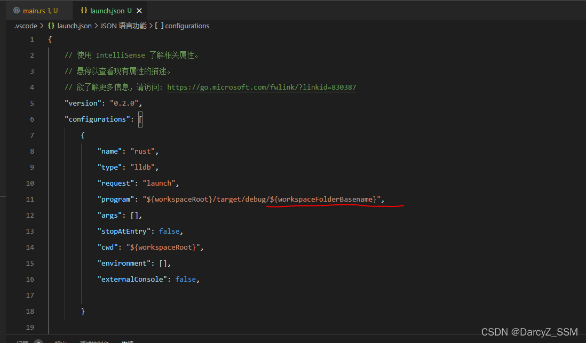Click ${workspaceRoot}/target/debug in program value
586x343 pixels.
tap(207, 199)
